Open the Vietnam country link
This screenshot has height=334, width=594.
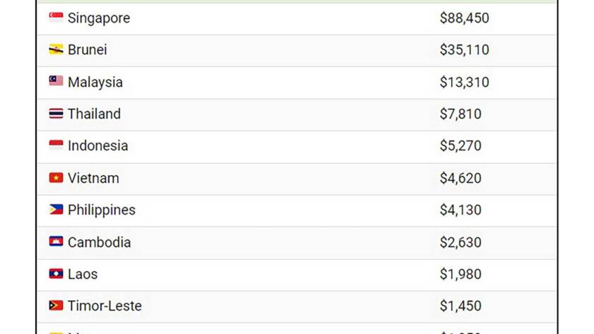tap(93, 178)
